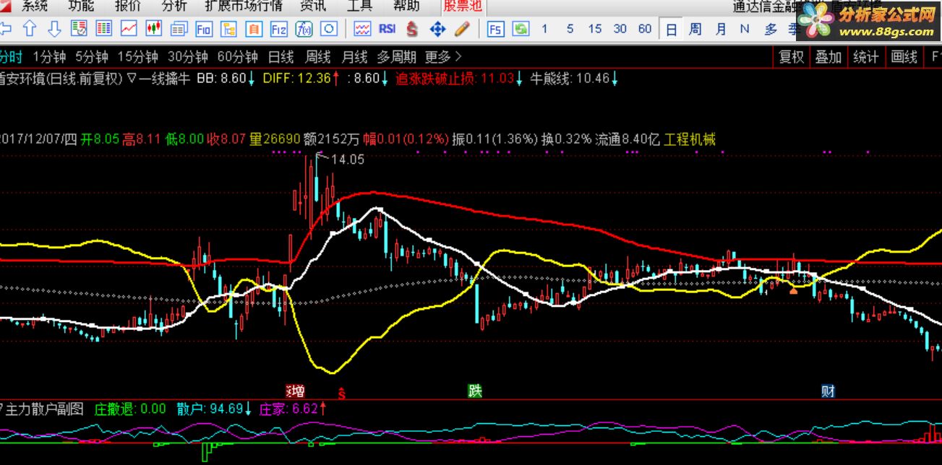The height and width of the screenshot is (465, 942).
Task: Expand the 更多 > period list
Action: (x=443, y=57)
